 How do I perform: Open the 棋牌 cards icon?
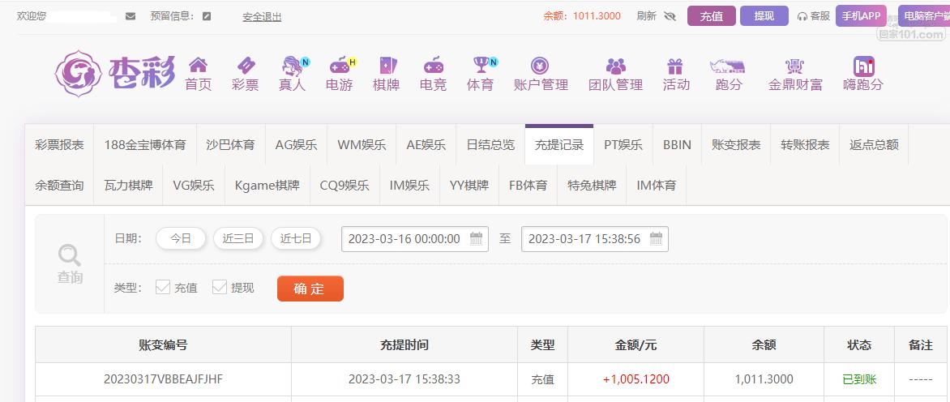tap(386, 66)
